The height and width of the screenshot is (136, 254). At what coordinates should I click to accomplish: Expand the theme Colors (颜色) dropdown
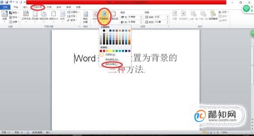coord(14,13)
